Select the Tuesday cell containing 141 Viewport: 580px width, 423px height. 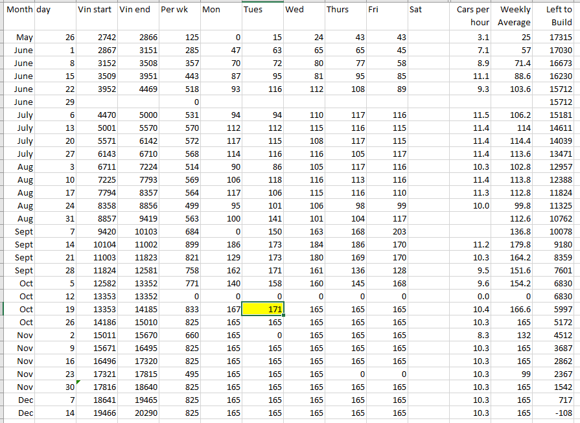click(262, 219)
